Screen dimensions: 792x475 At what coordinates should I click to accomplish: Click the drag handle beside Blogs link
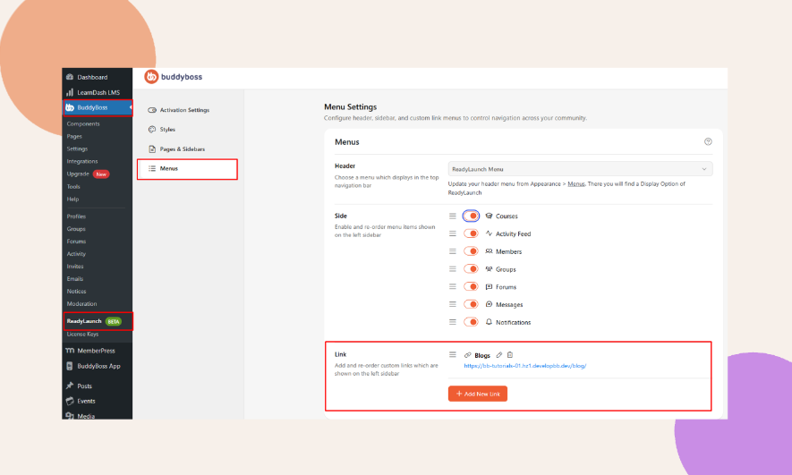pyautogui.click(x=453, y=355)
